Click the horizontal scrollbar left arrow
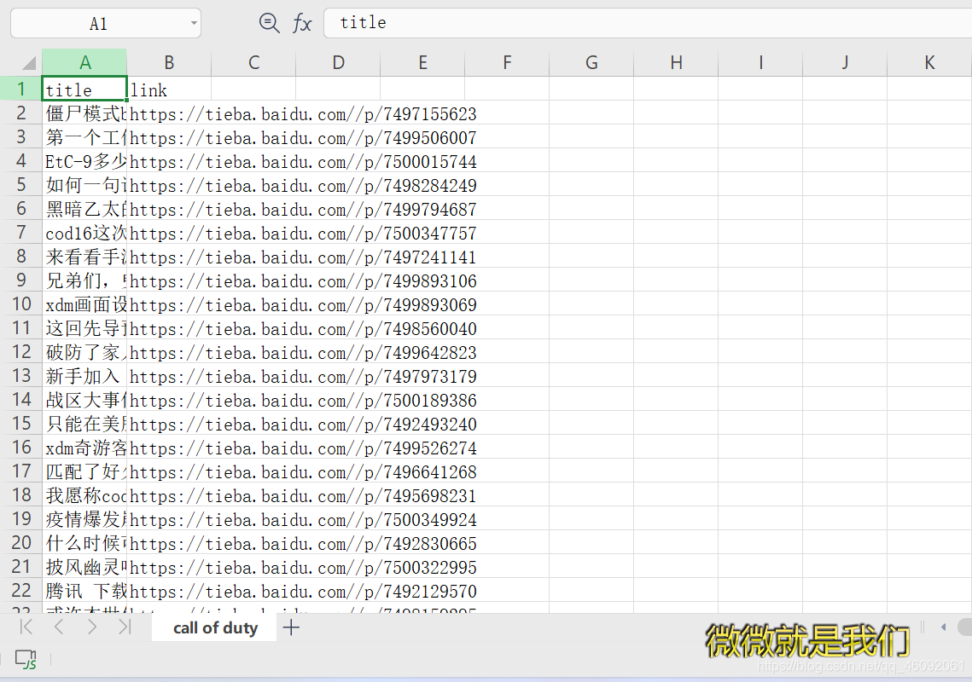The image size is (972, 682). tap(944, 627)
